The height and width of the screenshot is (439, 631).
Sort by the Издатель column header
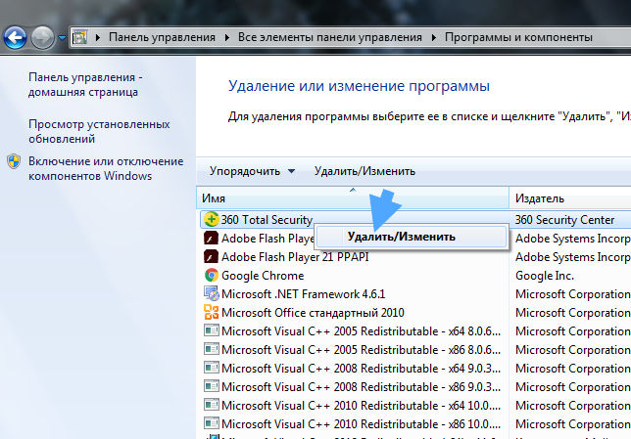pos(570,198)
